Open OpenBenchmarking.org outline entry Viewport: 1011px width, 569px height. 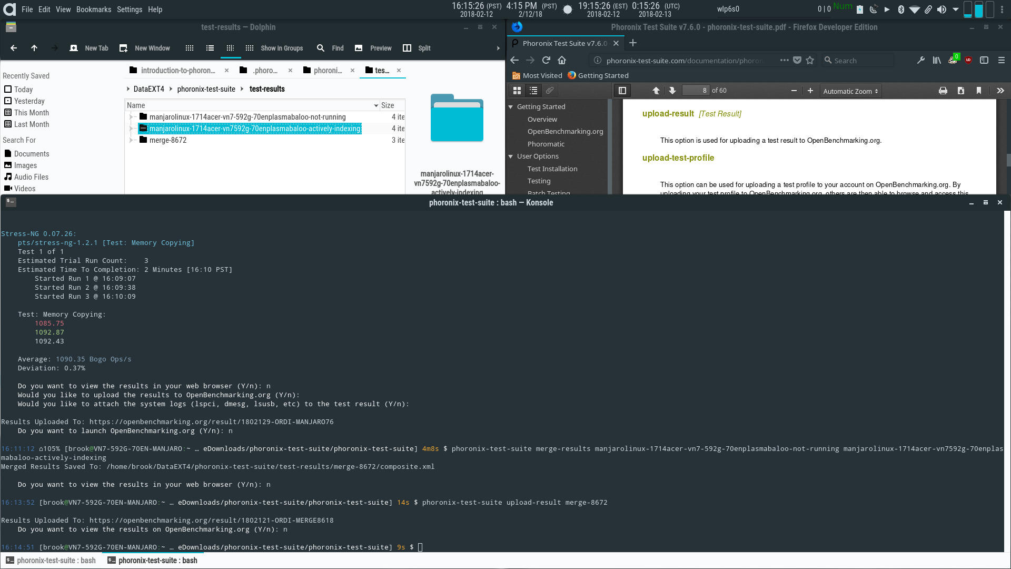565,132
